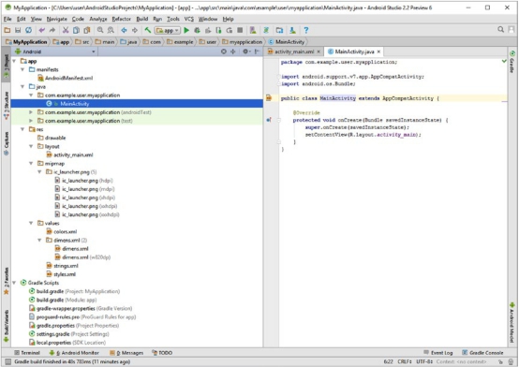Open the Event Log button
The image size is (519, 367).
437,353
